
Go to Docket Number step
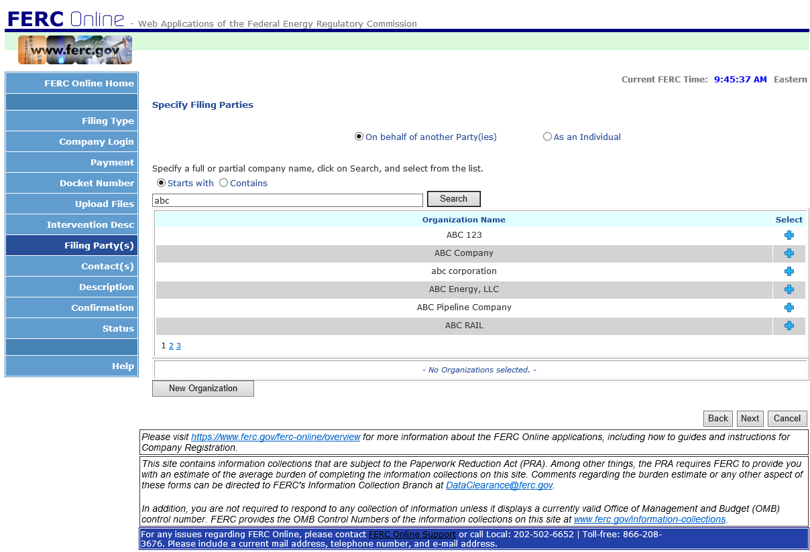coord(72,183)
